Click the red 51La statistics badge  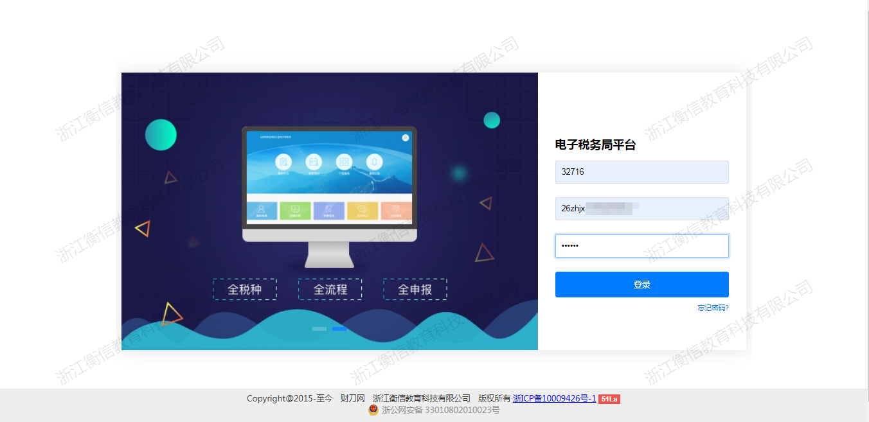point(609,399)
